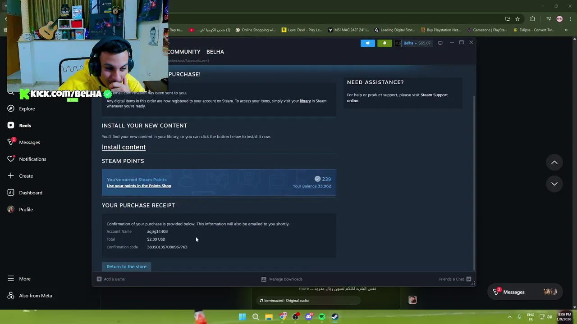Image resolution: width=577 pixels, height=324 pixels.
Task: Open MSI MAG 242F bookmark
Action: (348, 30)
